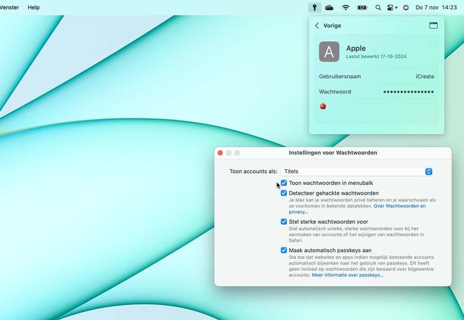Screen dimensions: 464x320
Task: Open Spotlight search magnifier icon
Action: point(378,8)
